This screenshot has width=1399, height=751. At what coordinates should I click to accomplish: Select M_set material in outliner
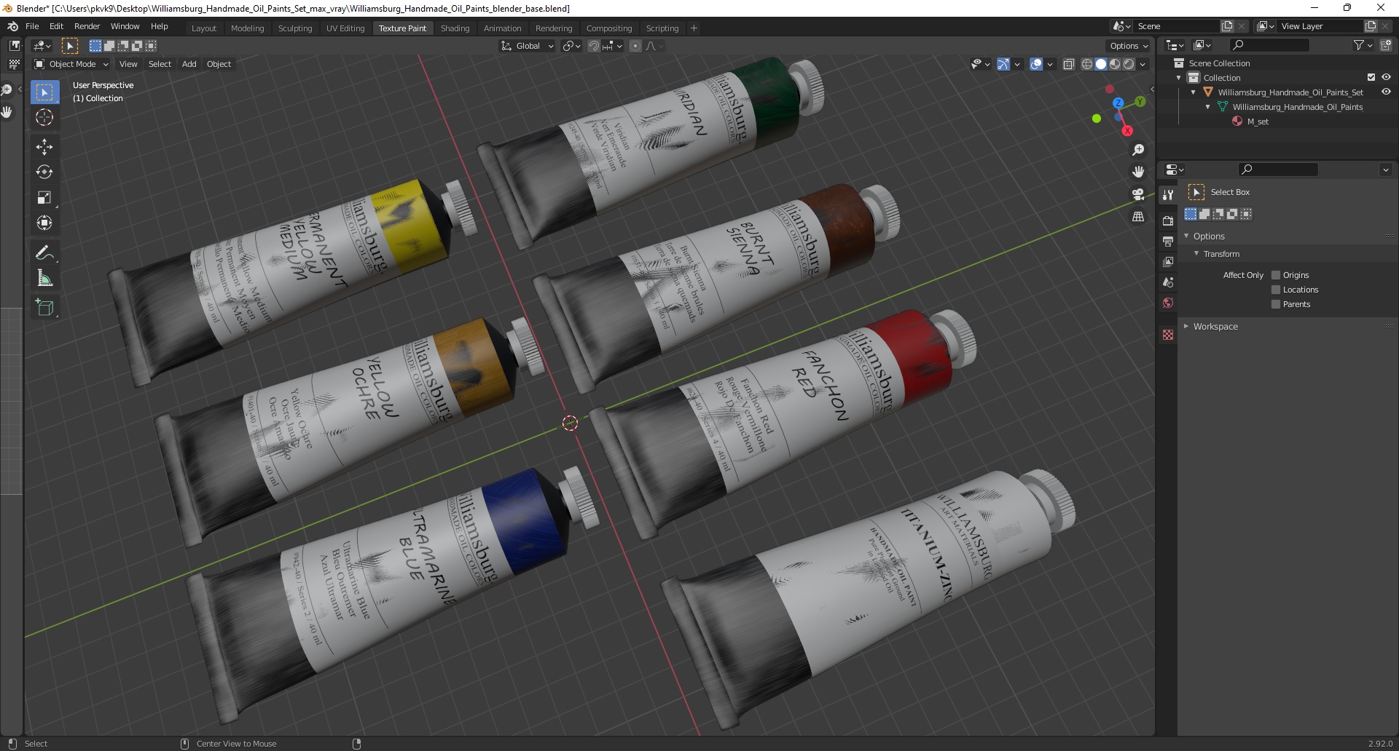click(x=1258, y=122)
